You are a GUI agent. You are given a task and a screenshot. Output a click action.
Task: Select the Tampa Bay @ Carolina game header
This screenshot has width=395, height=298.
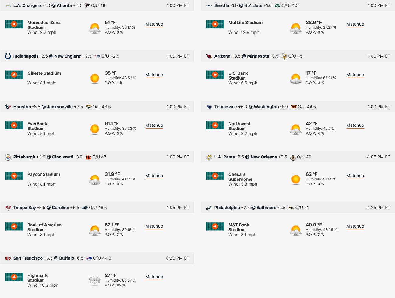[97, 208]
